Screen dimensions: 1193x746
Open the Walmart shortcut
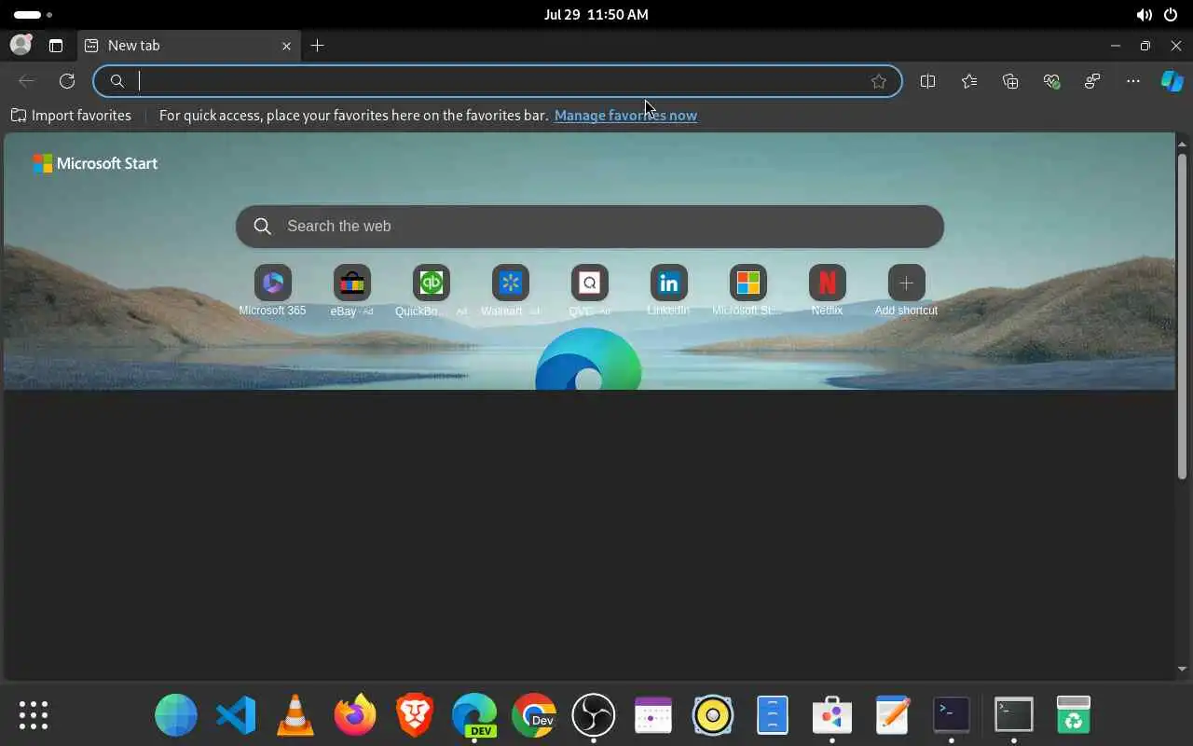click(x=510, y=291)
